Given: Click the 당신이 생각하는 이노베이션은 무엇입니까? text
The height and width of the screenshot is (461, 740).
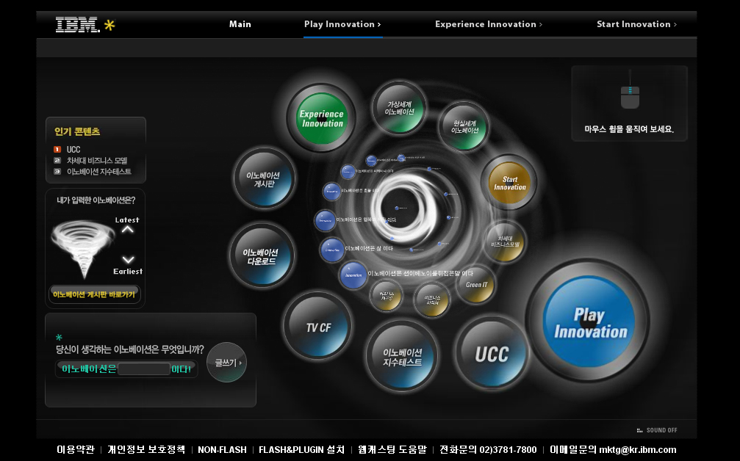Looking at the screenshot, I should (130, 349).
